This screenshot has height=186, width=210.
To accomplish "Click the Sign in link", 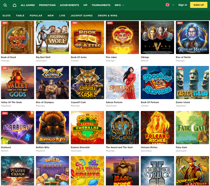I will point(182,5).
